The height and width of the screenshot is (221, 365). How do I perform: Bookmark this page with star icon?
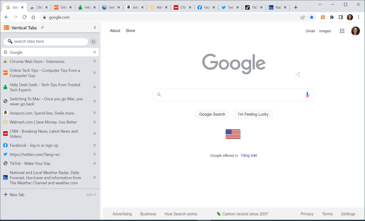click(312, 17)
